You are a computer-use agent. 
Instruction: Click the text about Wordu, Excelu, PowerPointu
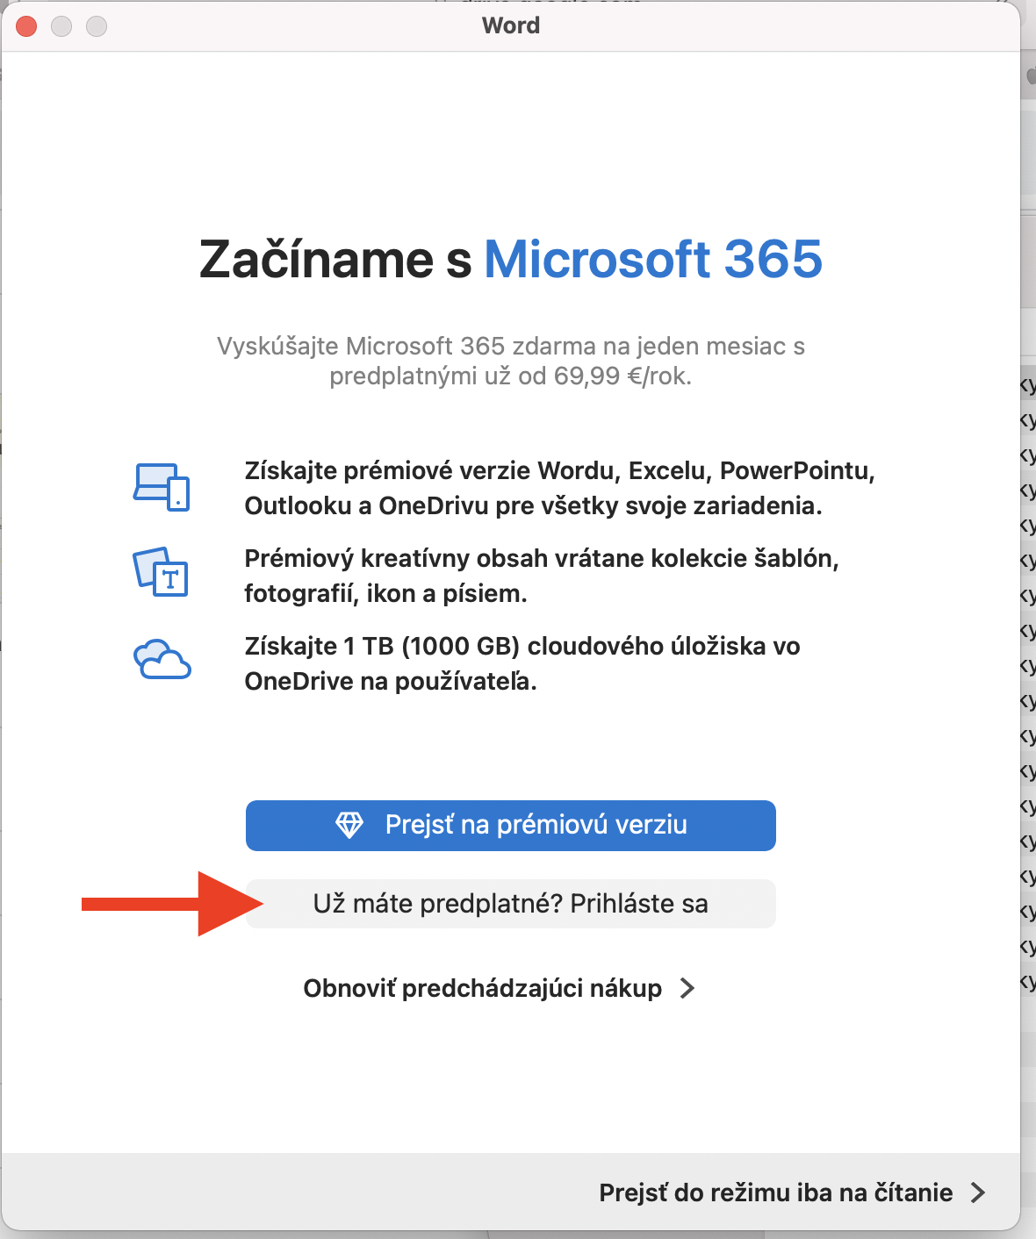pyautogui.click(x=559, y=488)
